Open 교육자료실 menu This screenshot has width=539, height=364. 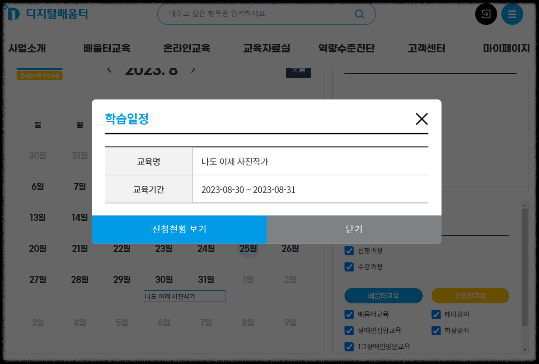[267, 48]
